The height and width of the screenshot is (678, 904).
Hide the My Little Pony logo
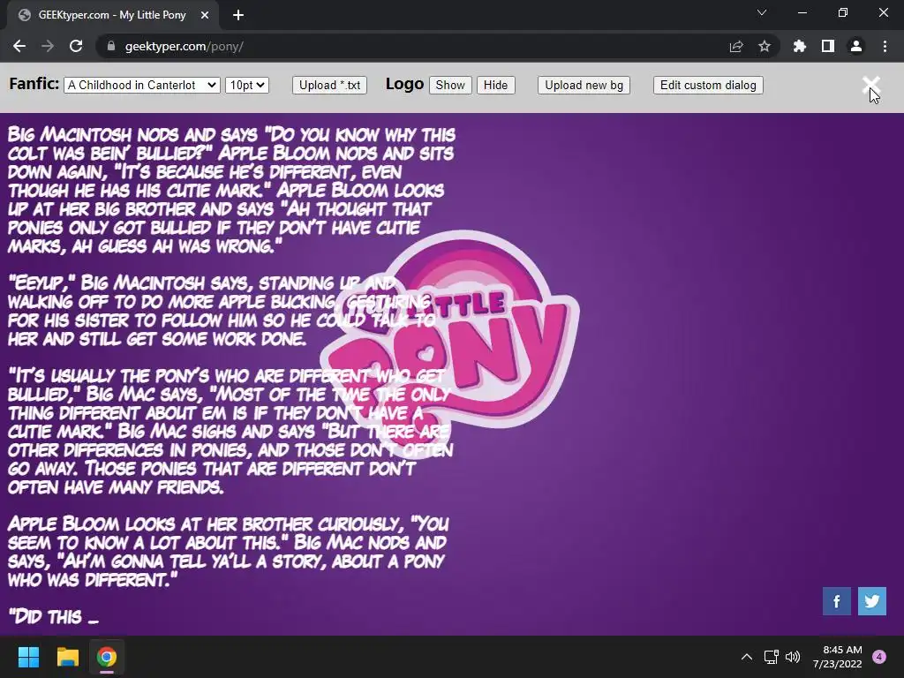[x=496, y=86]
